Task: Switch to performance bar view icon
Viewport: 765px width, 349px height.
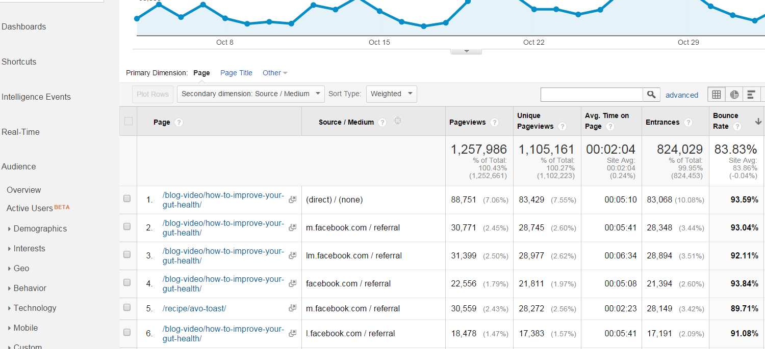Action: coord(751,95)
